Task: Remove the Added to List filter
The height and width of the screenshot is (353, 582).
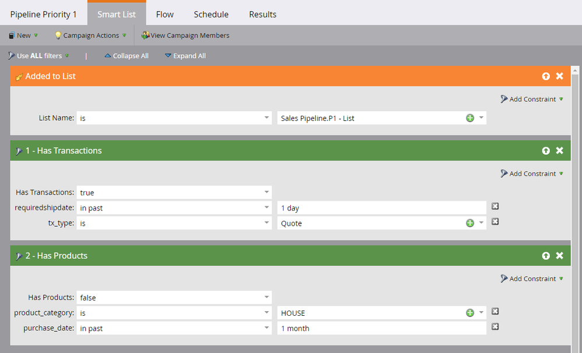Action: click(559, 76)
